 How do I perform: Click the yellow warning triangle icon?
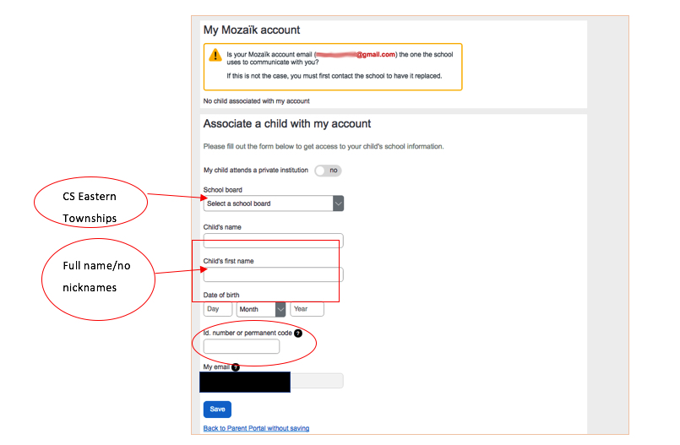coord(215,56)
